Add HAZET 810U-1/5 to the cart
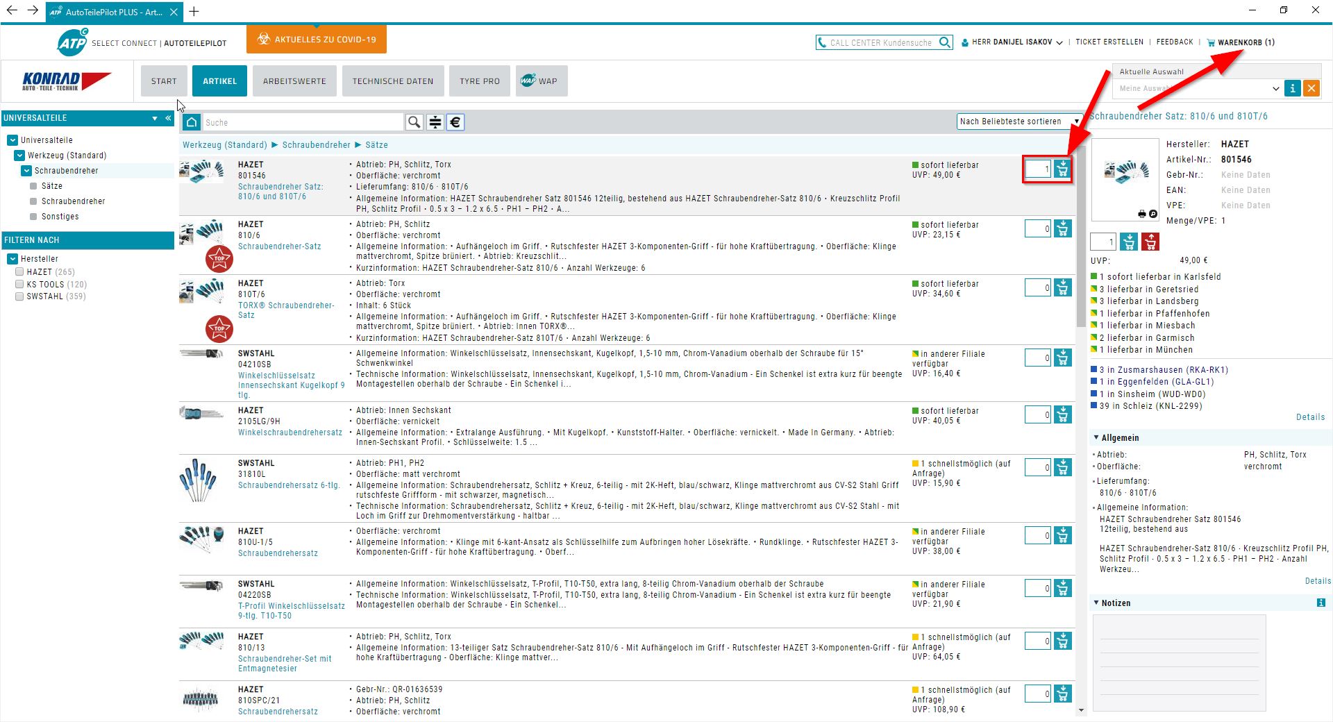The width and height of the screenshot is (1333, 722). click(x=1062, y=535)
